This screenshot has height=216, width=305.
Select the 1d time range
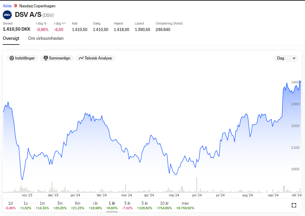click(10, 206)
